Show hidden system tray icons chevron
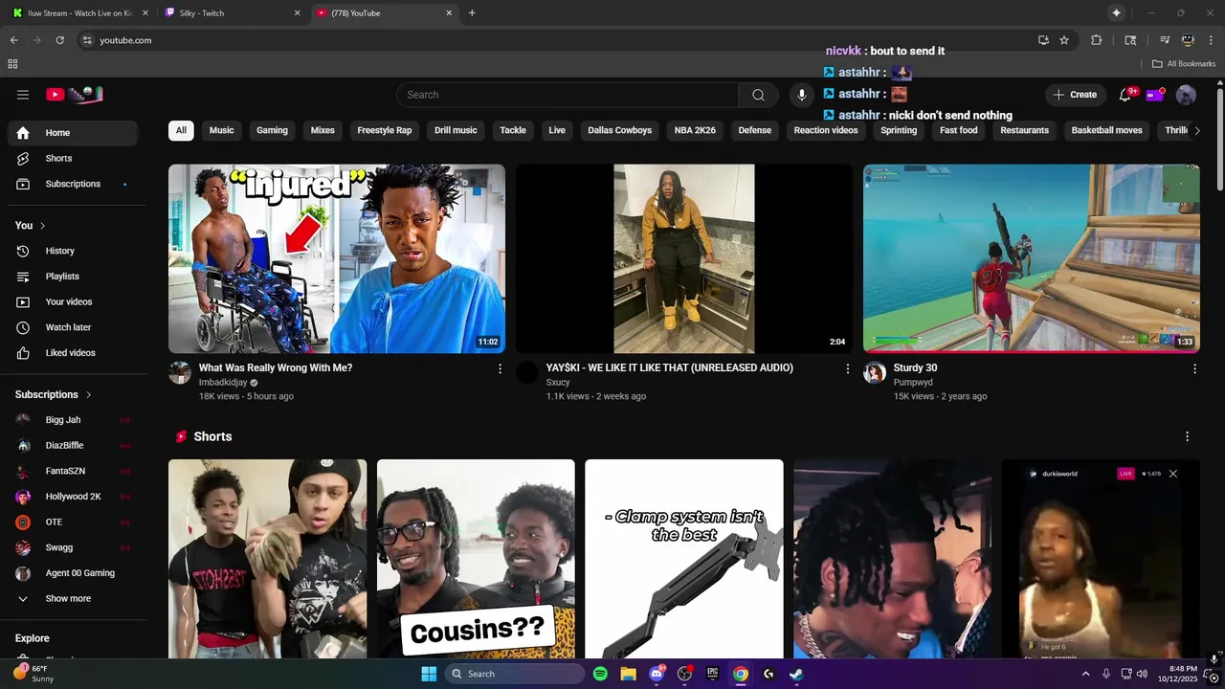Viewport: 1225px width, 689px height. 1085,674
